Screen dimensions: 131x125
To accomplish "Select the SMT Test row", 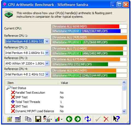I will (x=64, y=106).
